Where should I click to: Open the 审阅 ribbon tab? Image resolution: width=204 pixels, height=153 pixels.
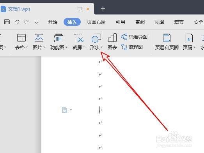[x=140, y=22]
